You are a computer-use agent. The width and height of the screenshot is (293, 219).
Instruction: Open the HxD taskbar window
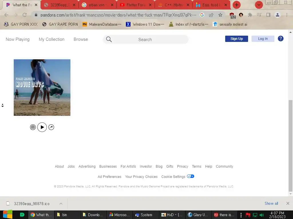click(x=172, y=215)
